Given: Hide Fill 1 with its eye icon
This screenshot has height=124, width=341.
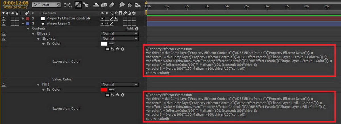Looking at the screenshot, I should [4, 85].
